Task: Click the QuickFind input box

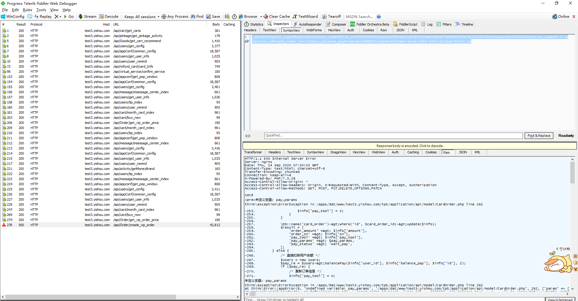Action: [393, 136]
